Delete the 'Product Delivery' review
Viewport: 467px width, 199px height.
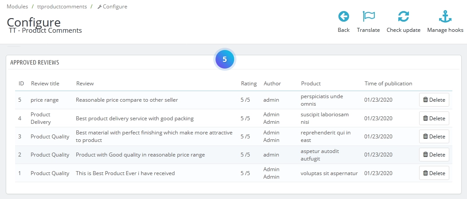pos(434,119)
